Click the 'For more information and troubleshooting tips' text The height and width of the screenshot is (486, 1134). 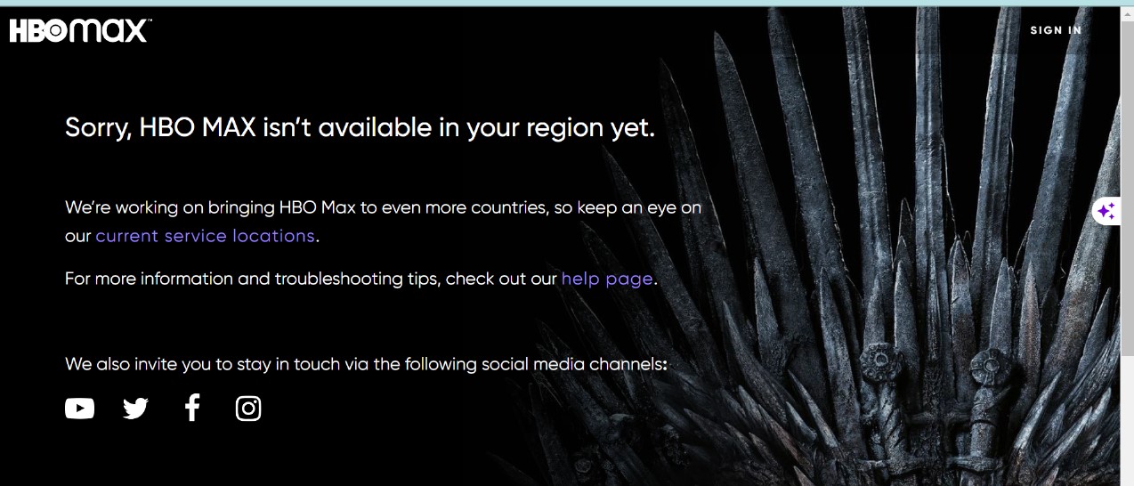(x=361, y=279)
